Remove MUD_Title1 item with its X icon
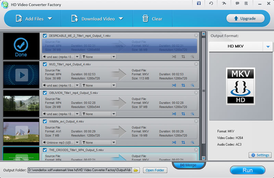The image size is (274, 178). 196,64
